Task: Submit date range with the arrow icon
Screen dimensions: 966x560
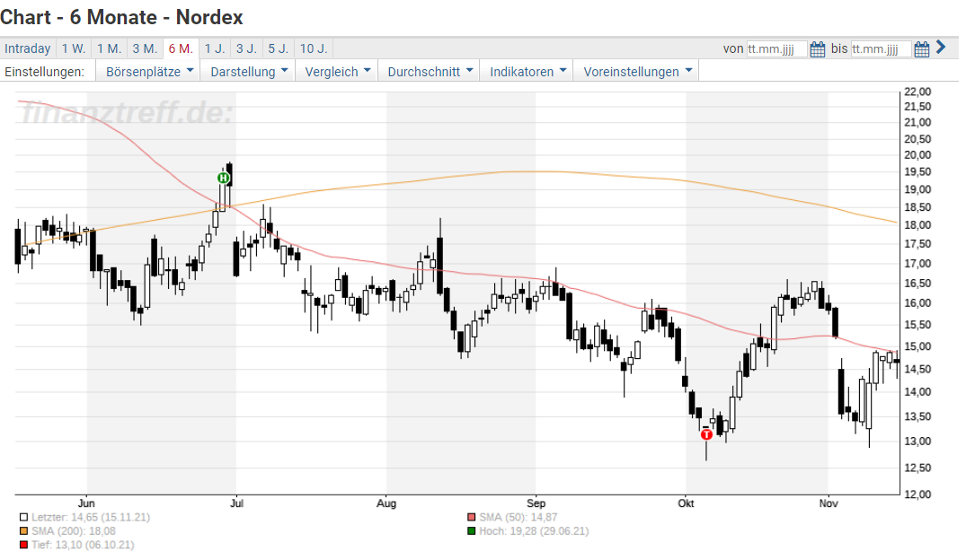Action: 941,47
